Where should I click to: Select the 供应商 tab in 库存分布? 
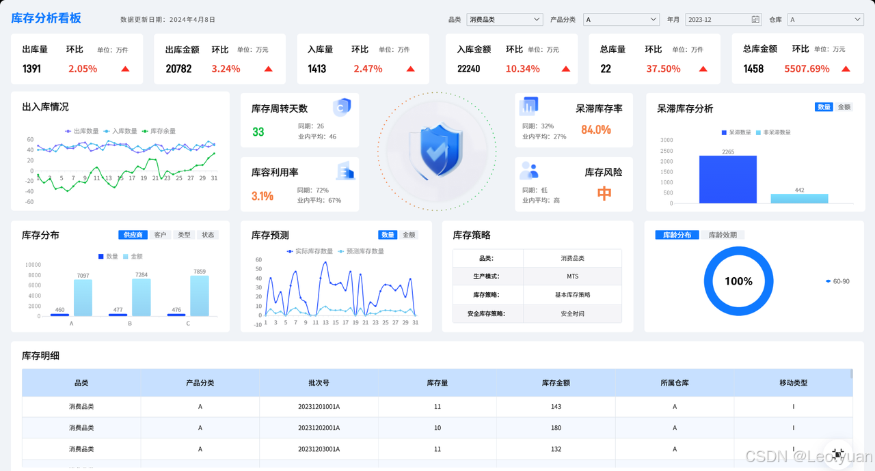(133, 235)
